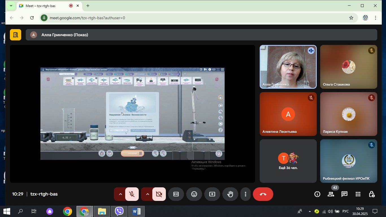This screenshot has height=217, width=386.
Task: Open Chrome tab search dropdown
Action: click(11, 6)
